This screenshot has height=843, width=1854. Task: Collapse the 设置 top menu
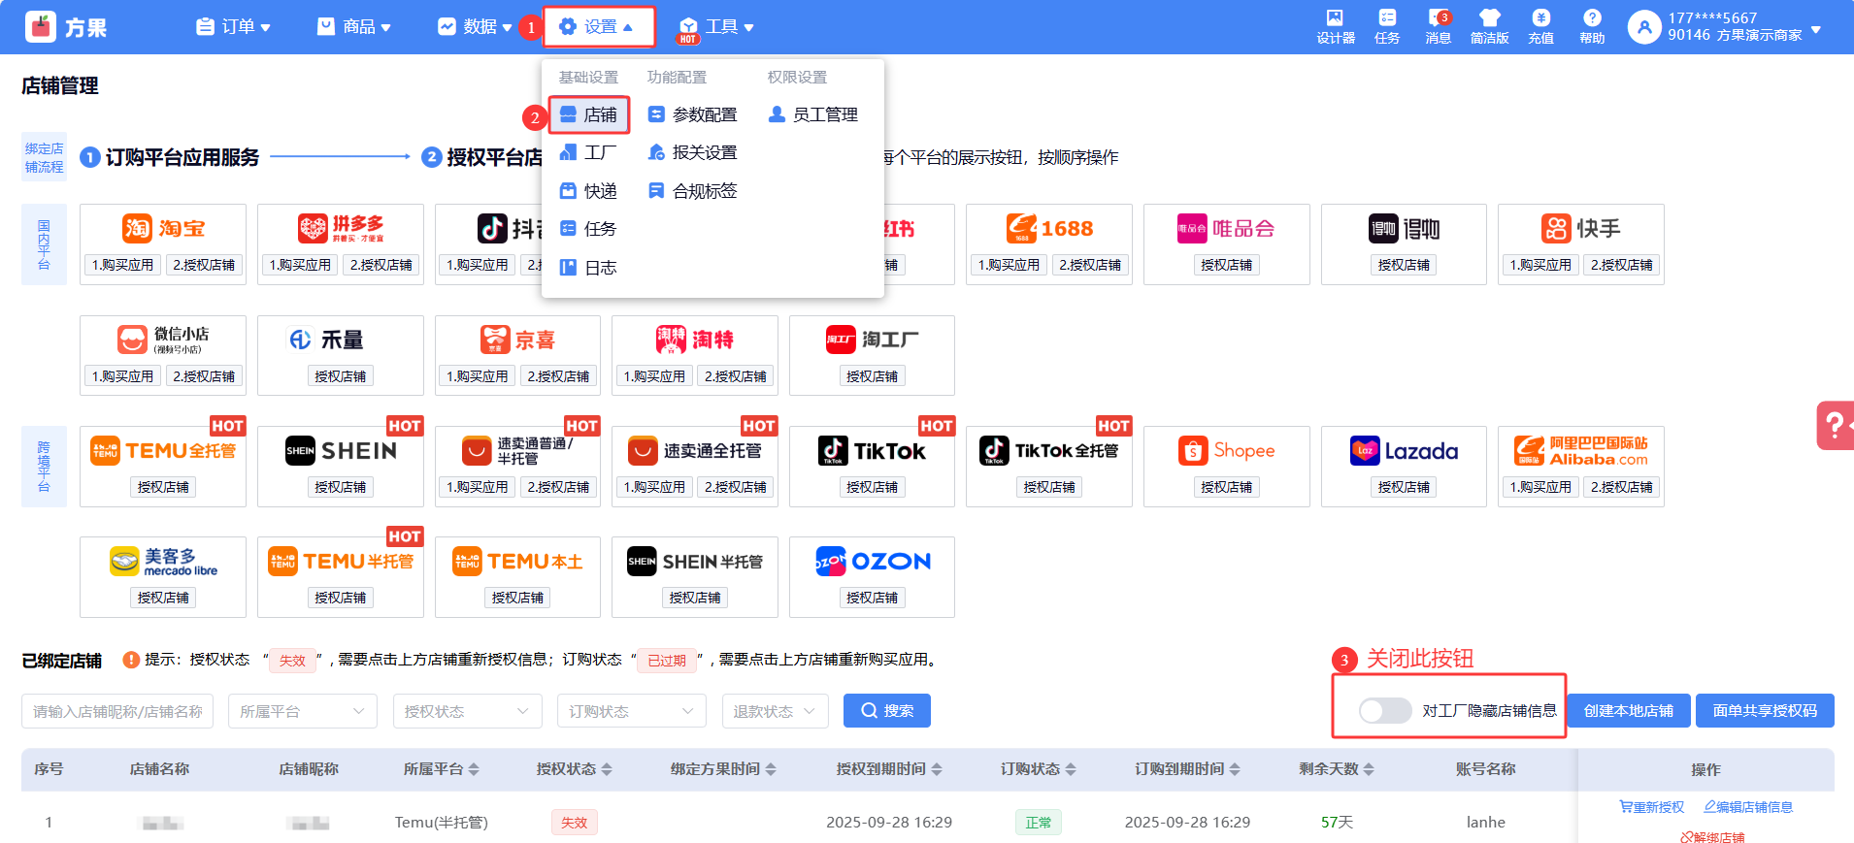point(597,27)
